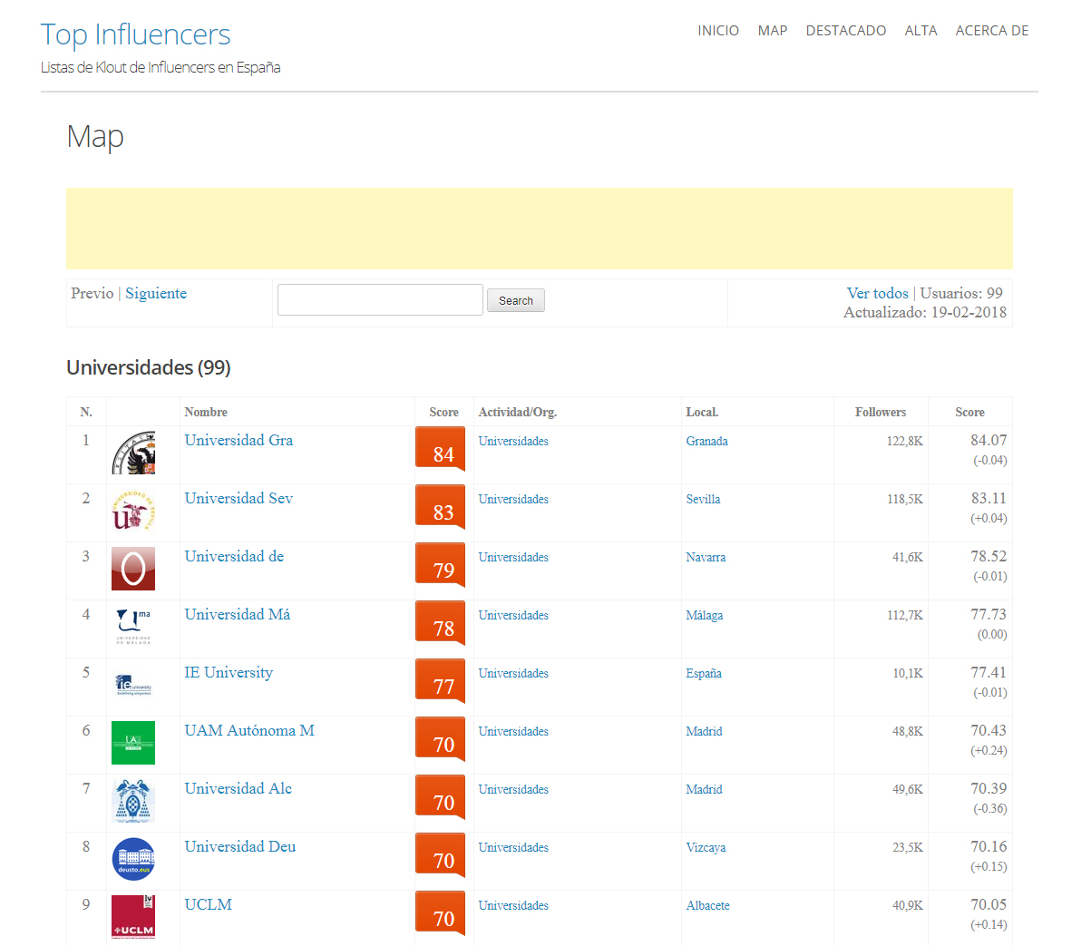Click the Previo pagination text
Viewport: 1091px width, 946px height.
click(93, 293)
